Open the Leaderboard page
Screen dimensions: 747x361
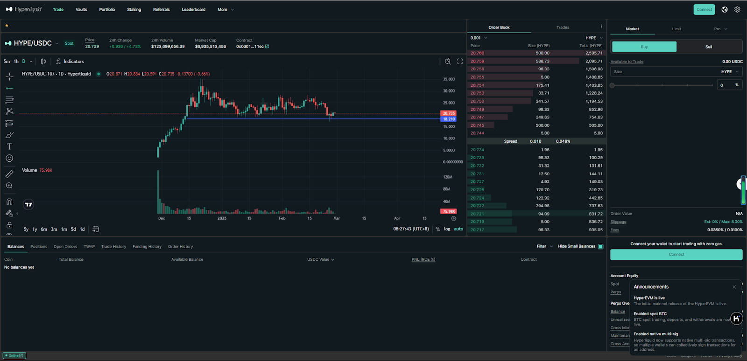(x=194, y=9)
